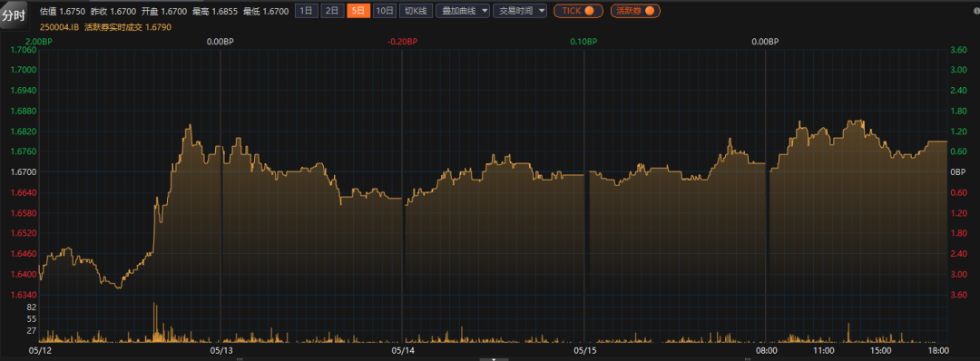
Task: Select the highlighted 5日 range button
Action: pyautogui.click(x=358, y=11)
